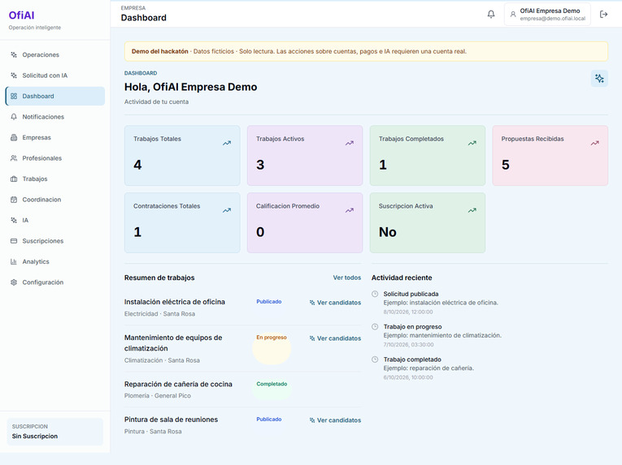Click the Empresas building icon
The width and height of the screenshot is (622, 465).
14,137
